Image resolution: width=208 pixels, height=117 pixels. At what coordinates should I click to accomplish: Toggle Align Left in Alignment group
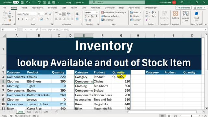(56, 19)
